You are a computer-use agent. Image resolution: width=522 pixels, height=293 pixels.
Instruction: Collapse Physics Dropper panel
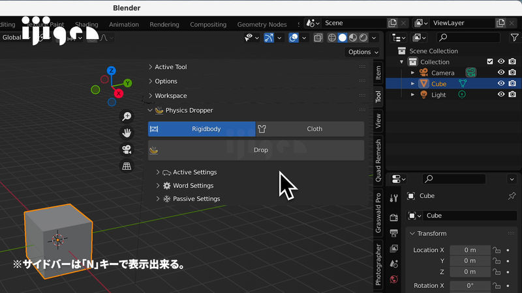150,110
